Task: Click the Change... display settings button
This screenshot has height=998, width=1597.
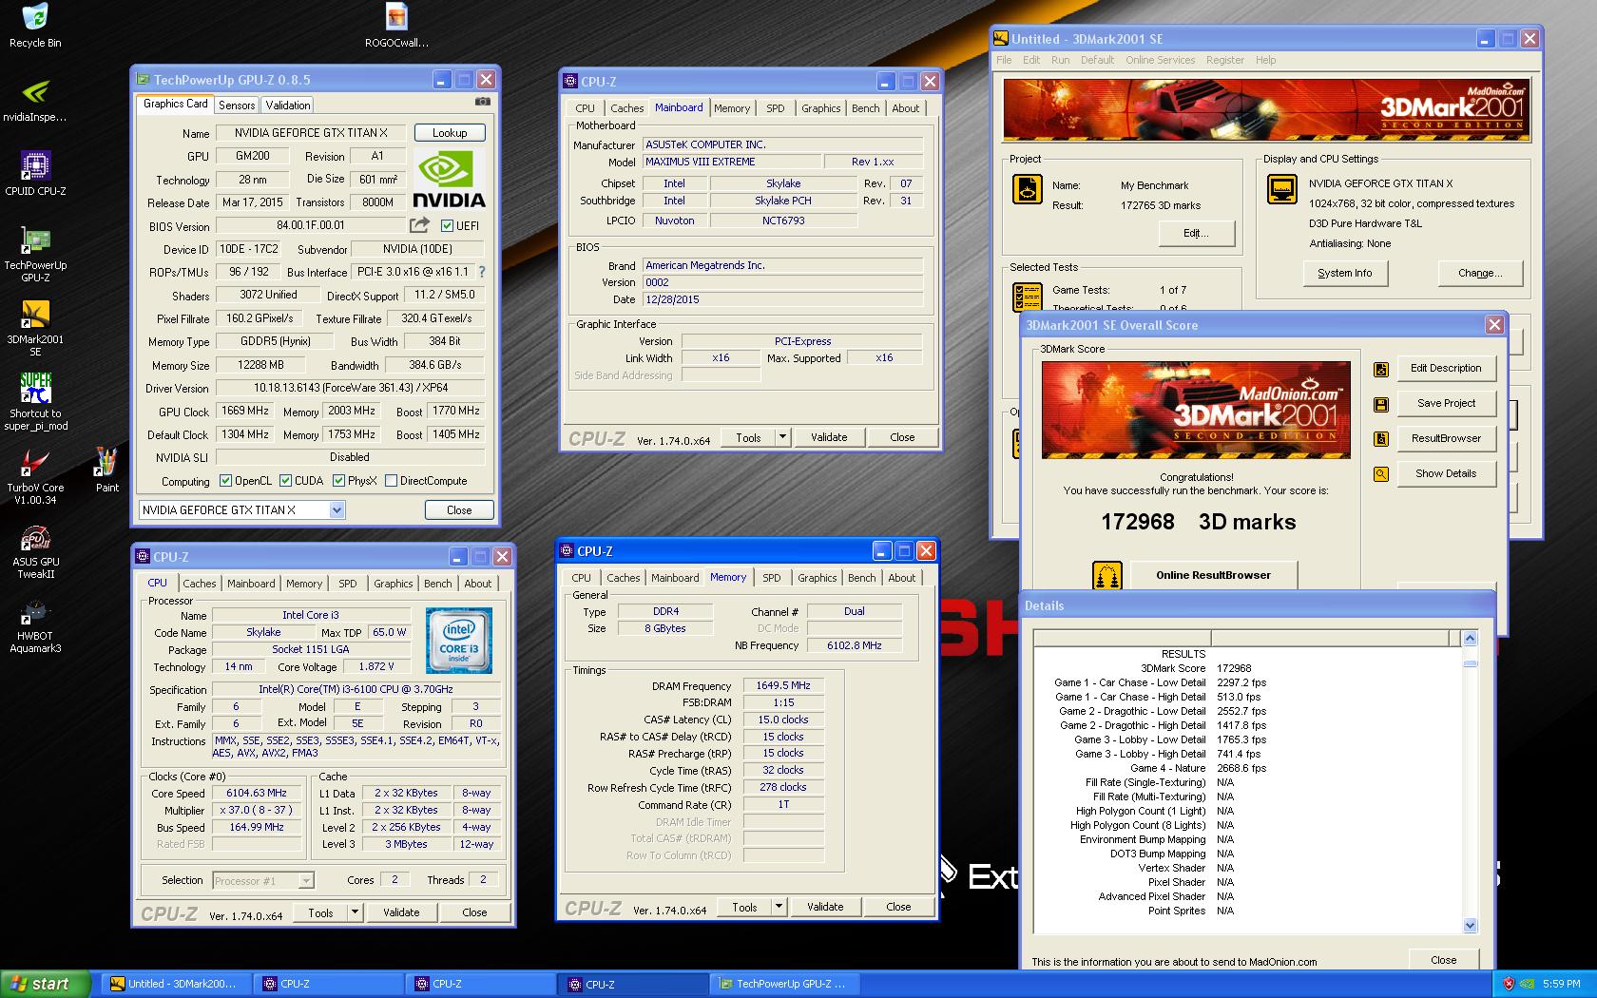Action: point(1480,274)
